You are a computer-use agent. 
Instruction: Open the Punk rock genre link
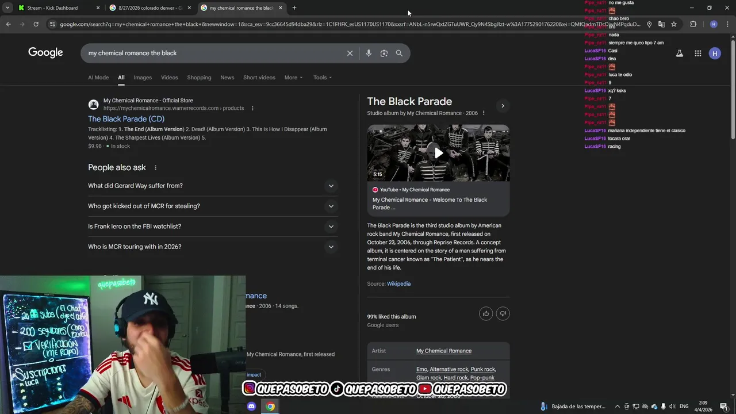483,369
